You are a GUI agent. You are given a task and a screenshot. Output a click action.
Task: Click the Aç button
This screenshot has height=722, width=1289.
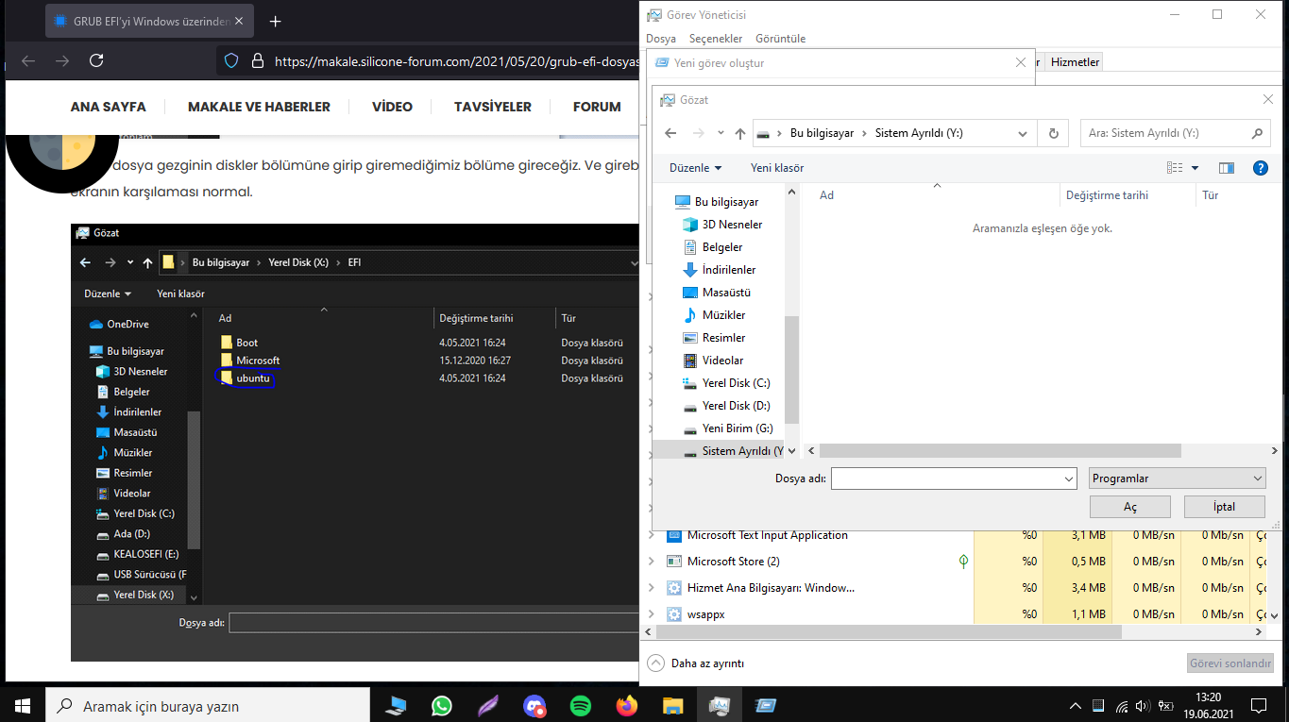(x=1129, y=507)
